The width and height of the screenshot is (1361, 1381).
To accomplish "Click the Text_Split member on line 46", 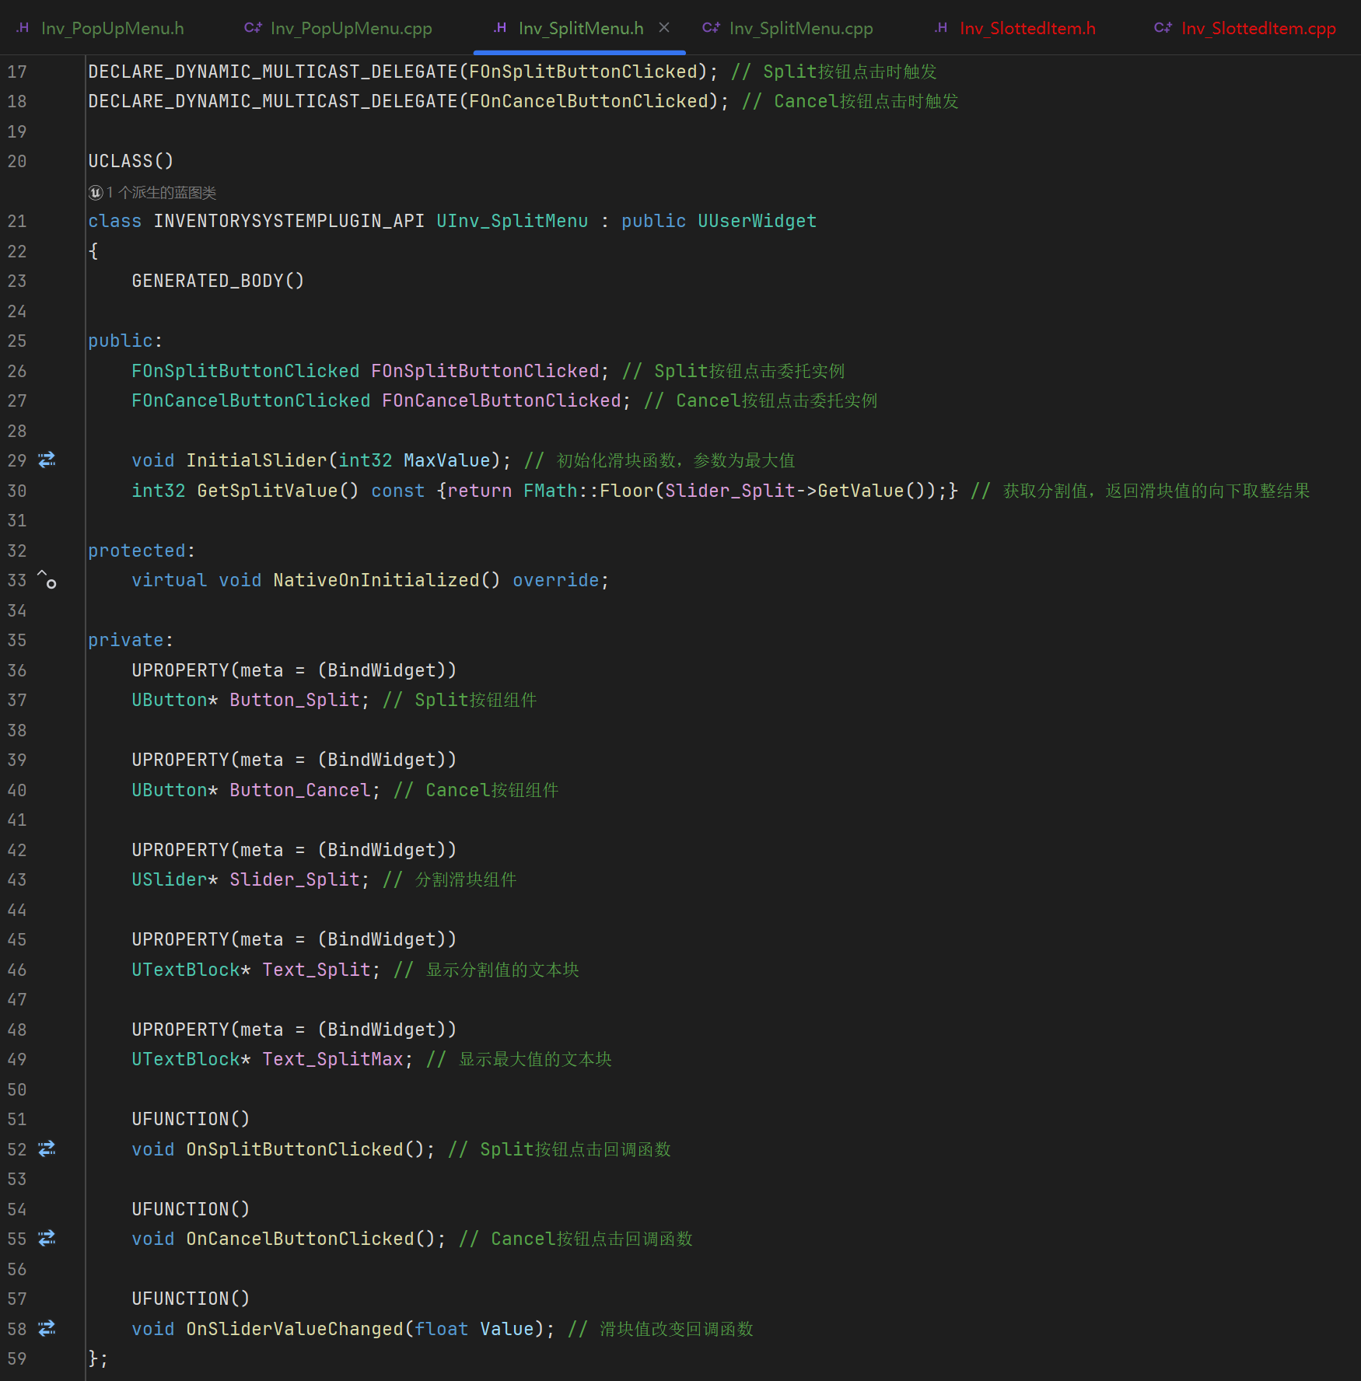I will pyautogui.click(x=317, y=970).
